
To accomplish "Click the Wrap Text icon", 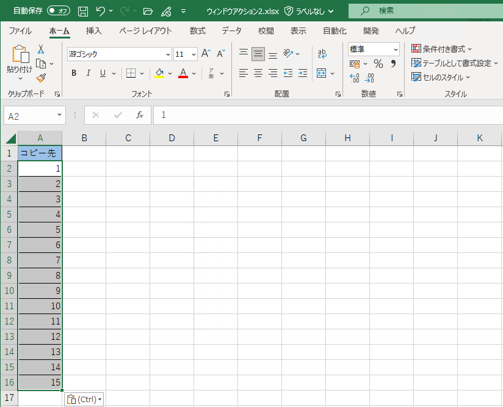I will click(x=322, y=54).
